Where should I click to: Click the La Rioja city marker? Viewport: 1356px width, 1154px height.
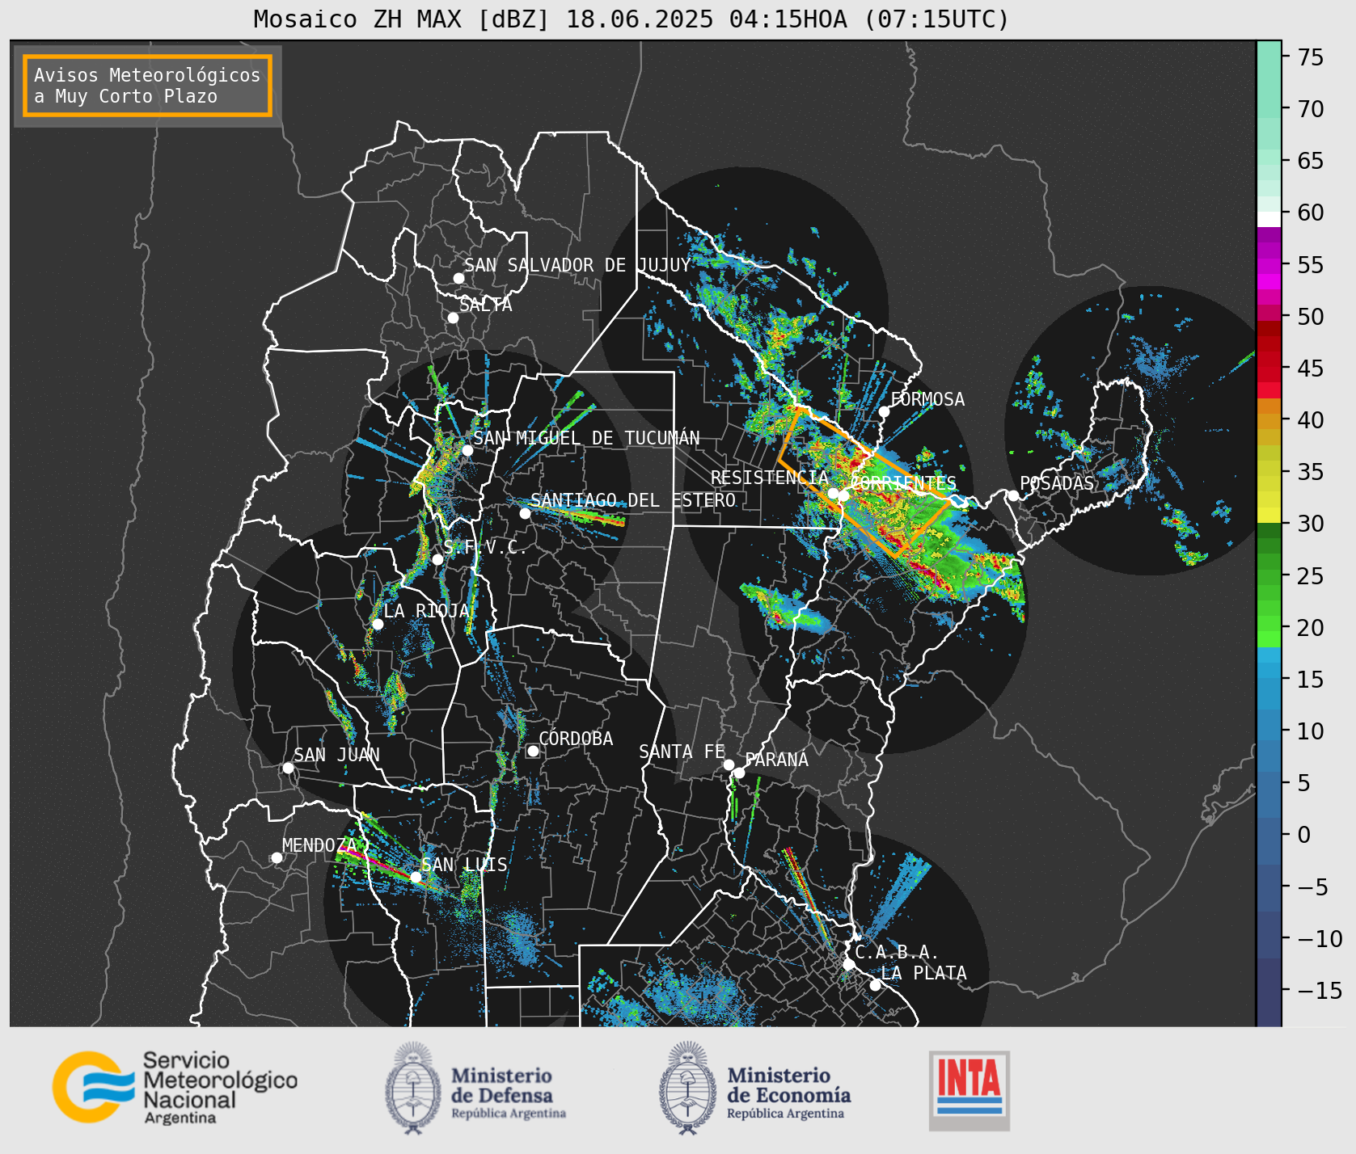[x=378, y=624]
